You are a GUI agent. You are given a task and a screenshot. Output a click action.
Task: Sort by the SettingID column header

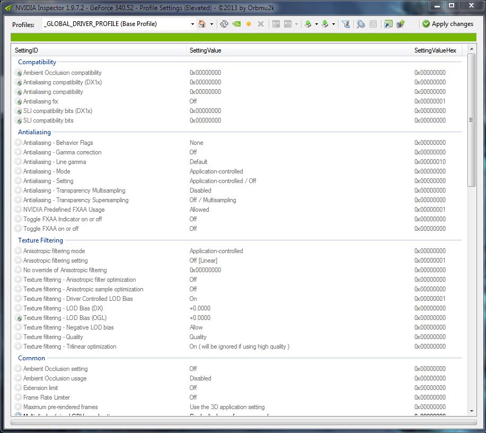point(99,50)
